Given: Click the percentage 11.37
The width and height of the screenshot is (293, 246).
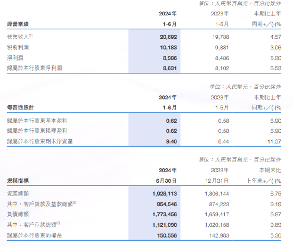Looking at the screenshot, I should [274, 142].
